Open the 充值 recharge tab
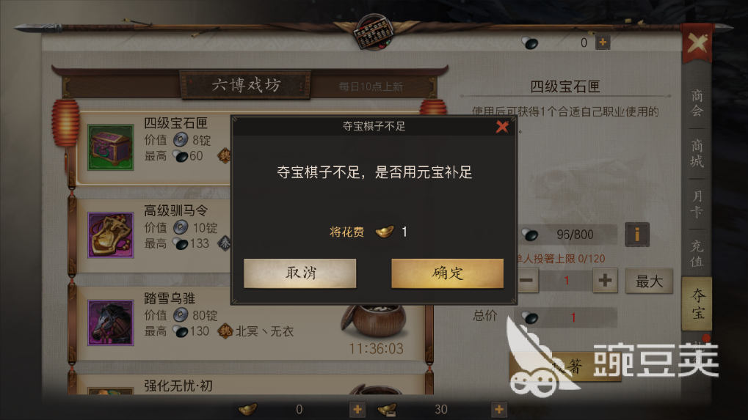The width and height of the screenshot is (748, 420). pos(697,254)
